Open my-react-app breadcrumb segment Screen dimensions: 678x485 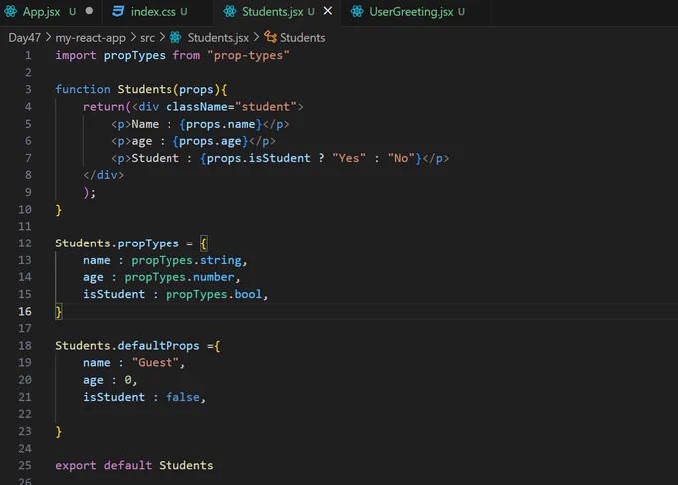coord(90,38)
